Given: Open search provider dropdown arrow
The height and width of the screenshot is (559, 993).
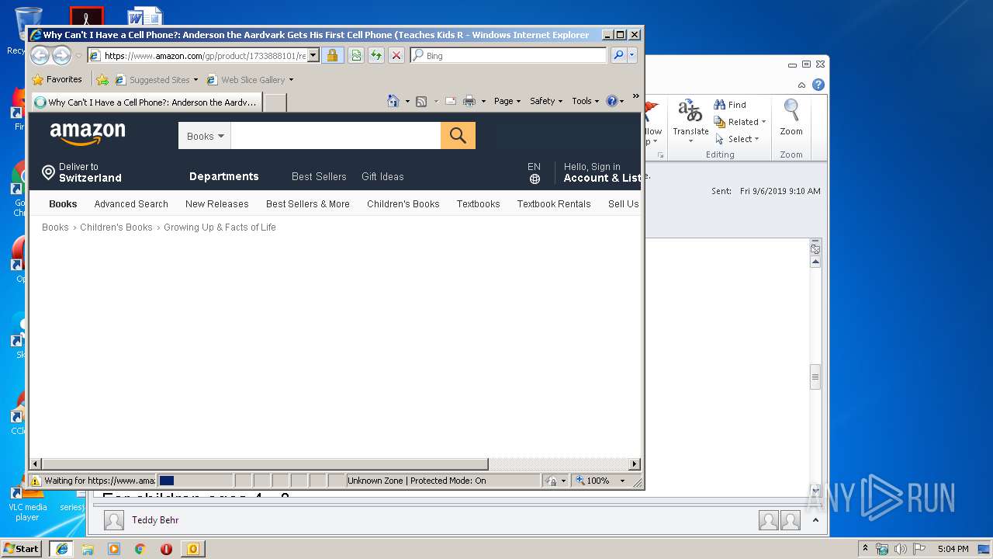Looking at the screenshot, I should tap(632, 55).
